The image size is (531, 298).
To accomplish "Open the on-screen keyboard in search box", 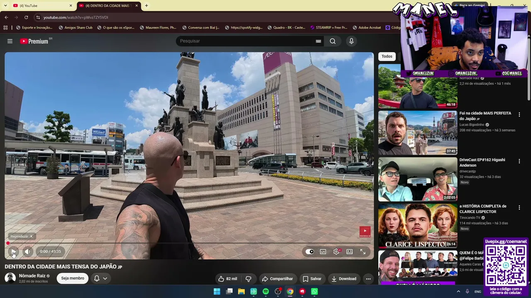I will 318,41.
